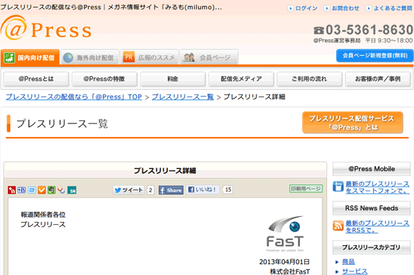Select the 会員ページ tab
This screenshot has width=414, height=275.
pyautogui.click(x=209, y=57)
